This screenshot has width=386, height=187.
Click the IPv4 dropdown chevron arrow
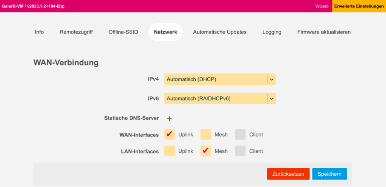pyautogui.click(x=271, y=79)
